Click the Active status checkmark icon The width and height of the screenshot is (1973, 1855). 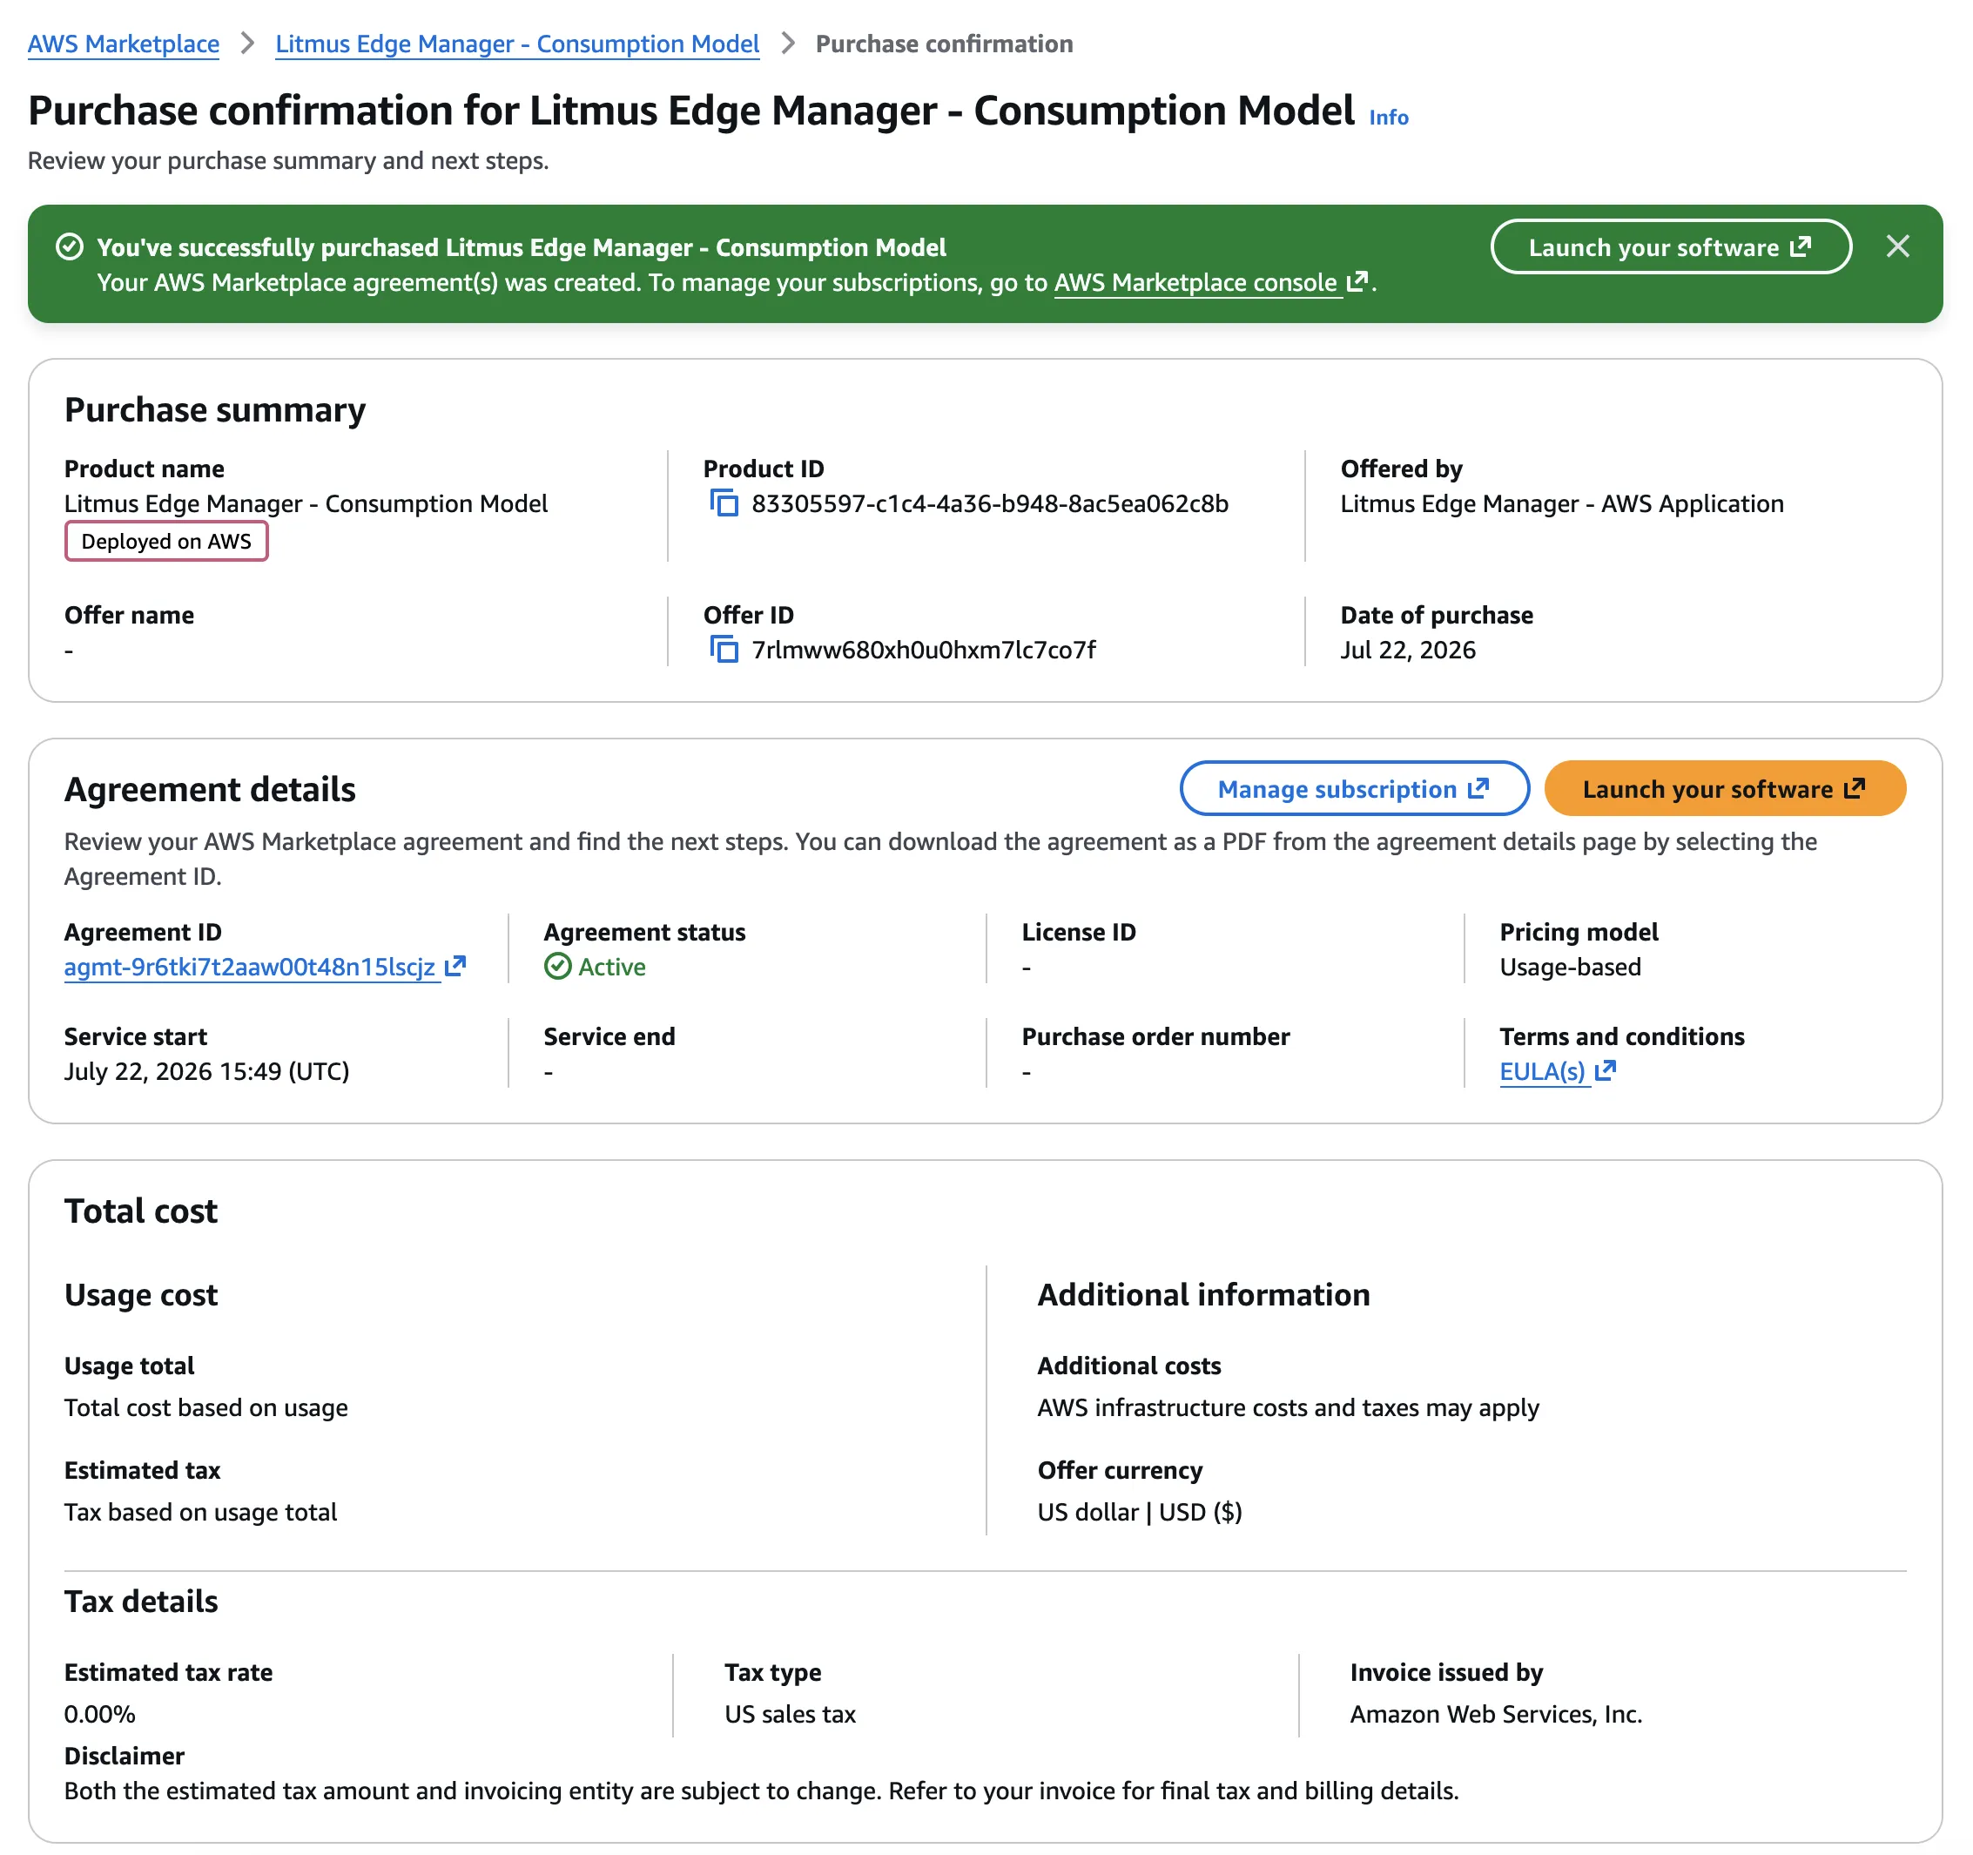[x=558, y=966]
